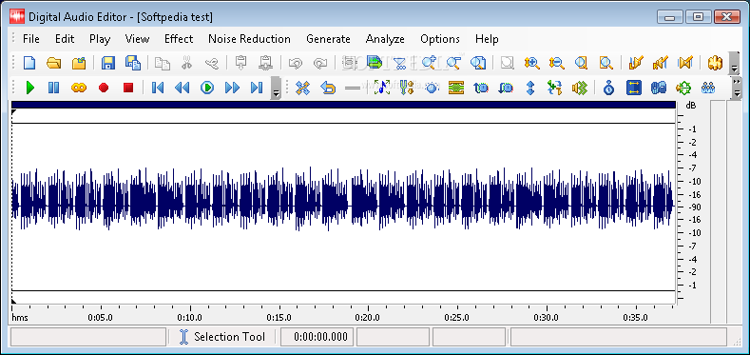Open the Noise Reduction menu

click(249, 39)
